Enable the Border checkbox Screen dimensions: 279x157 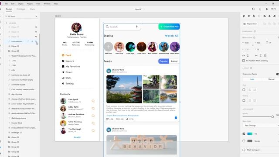(244, 141)
